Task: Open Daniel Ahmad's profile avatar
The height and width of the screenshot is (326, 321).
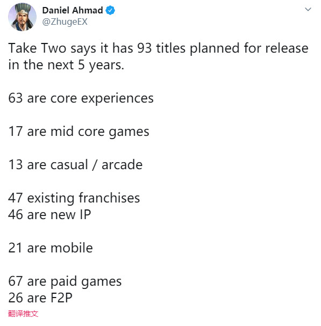Action: click(22, 17)
